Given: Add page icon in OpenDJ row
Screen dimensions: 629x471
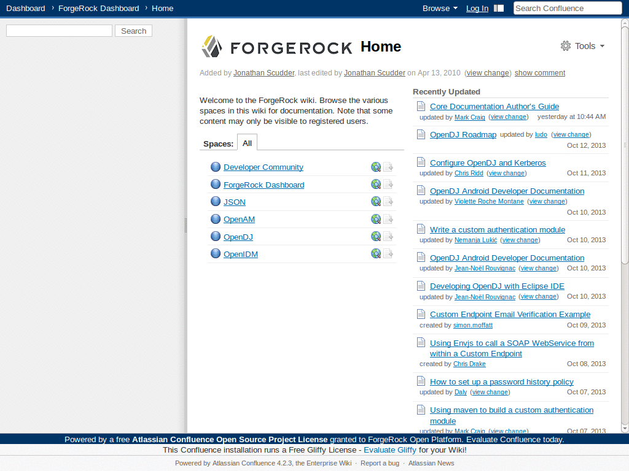Looking at the screenshot, I should click(x=388, y=236).
